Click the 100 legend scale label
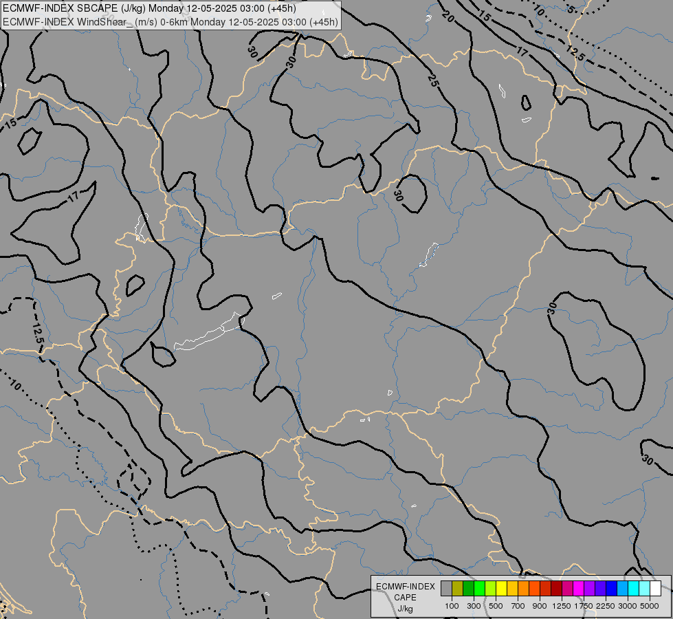This screenshot has height=619, width=673. (x=452, y=606)
